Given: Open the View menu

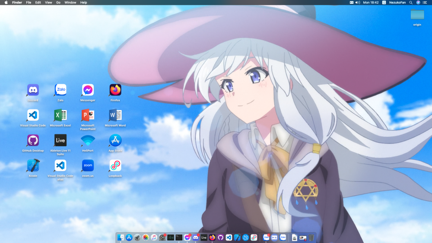Looking at the screenshot, I should click(x=48, y=3).
